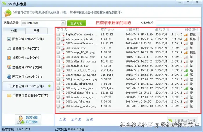Sort by 可恢复性 column header

(x=192, y=30)
